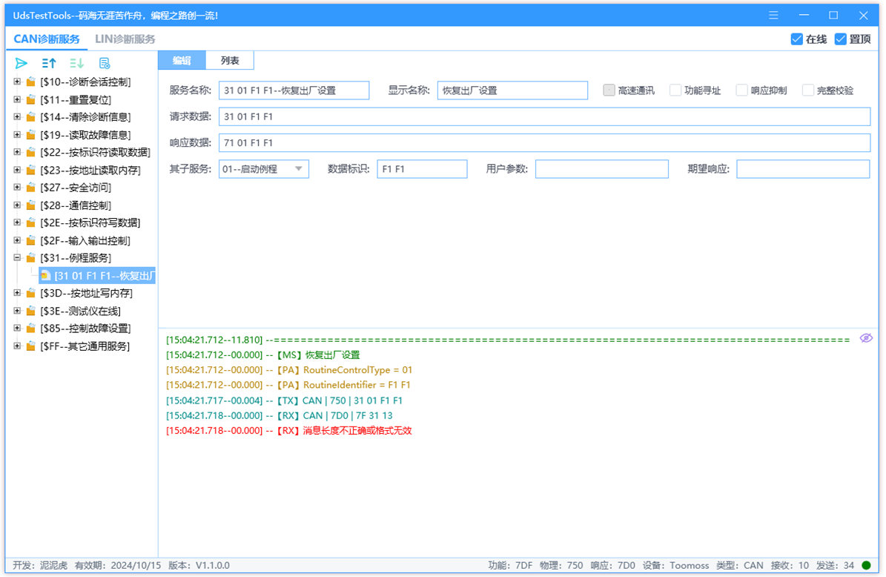Viewport: 886px width, 577px height.
Task: Click the 期望响应 input field
Action: click(803, 169)
